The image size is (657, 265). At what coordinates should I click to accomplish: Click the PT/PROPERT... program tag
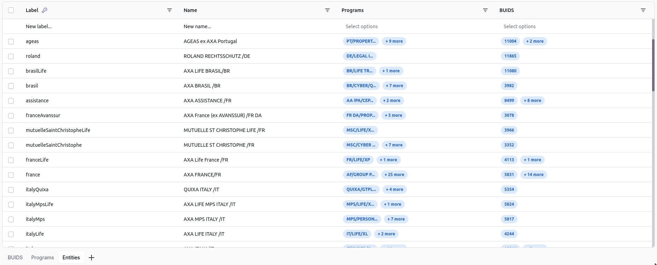[x=361, y=41]
